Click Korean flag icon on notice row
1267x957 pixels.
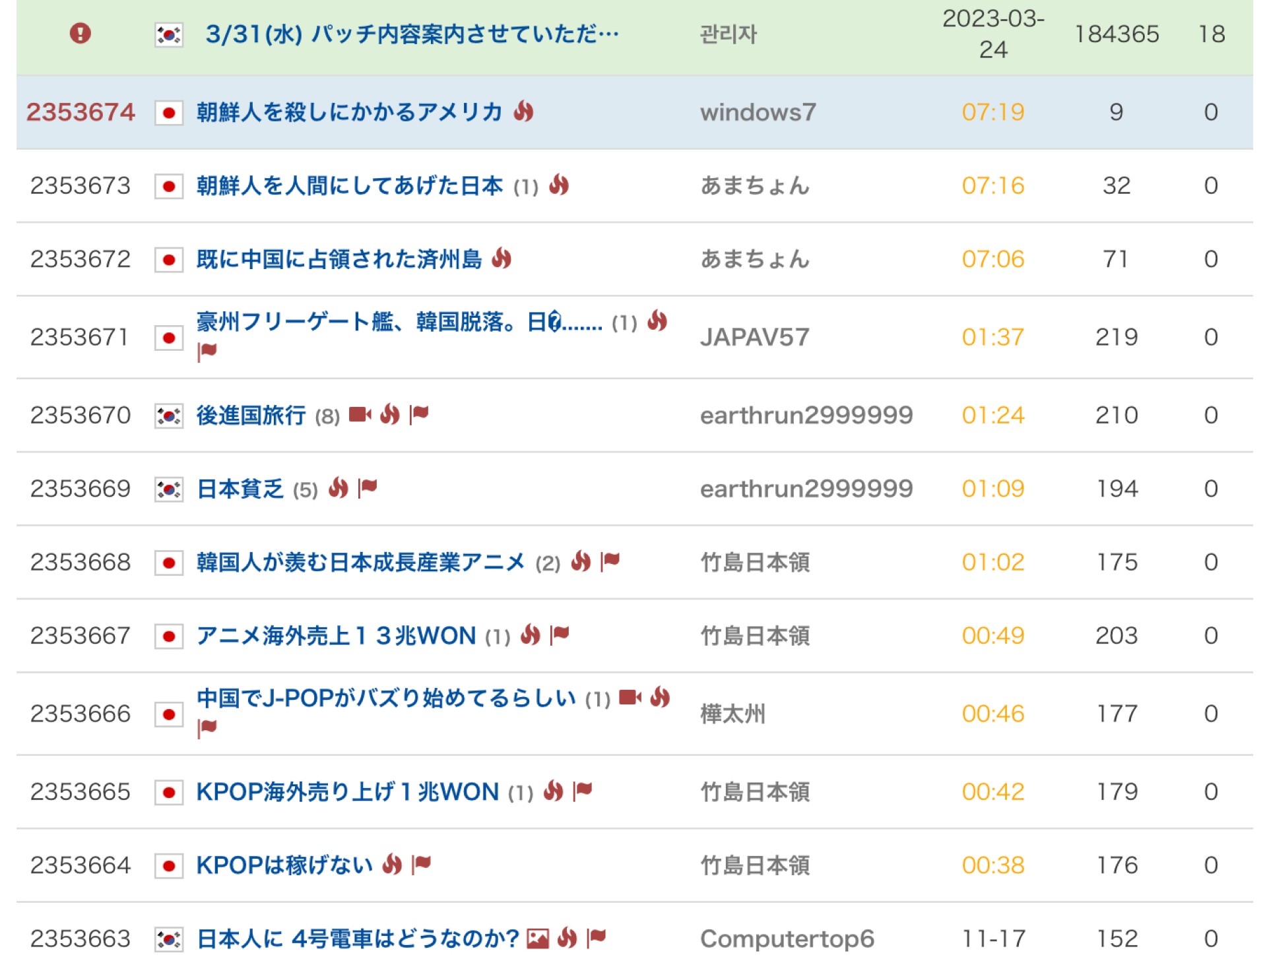(169, 34)
